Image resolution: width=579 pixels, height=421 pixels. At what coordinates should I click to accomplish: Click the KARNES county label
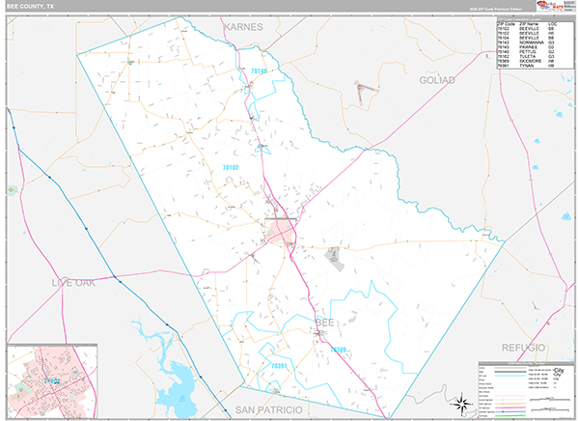[x=243, y=27]
